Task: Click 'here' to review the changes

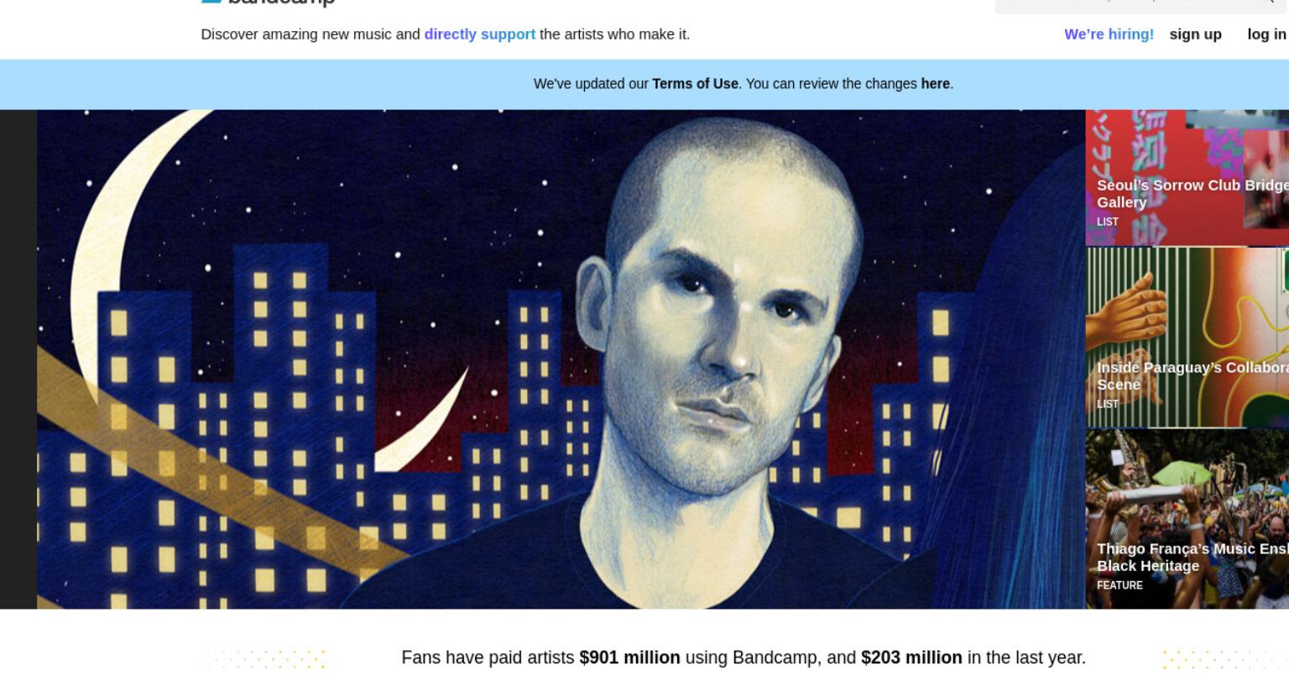Action: tap(935, 84)
